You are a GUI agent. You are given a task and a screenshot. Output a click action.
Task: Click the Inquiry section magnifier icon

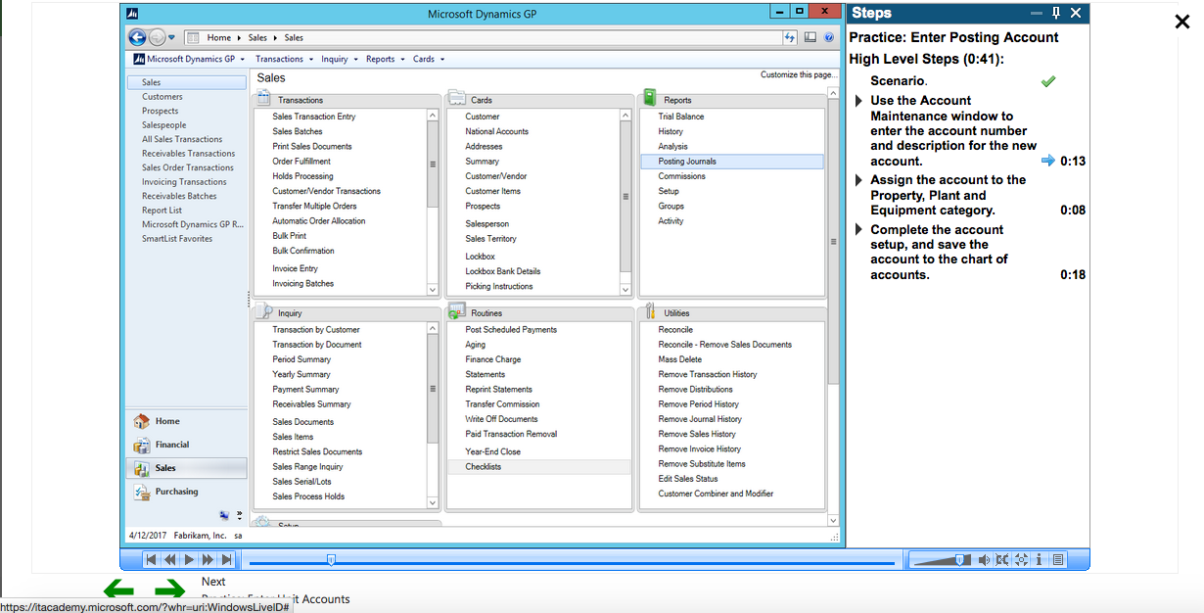(x=263, y=311)
